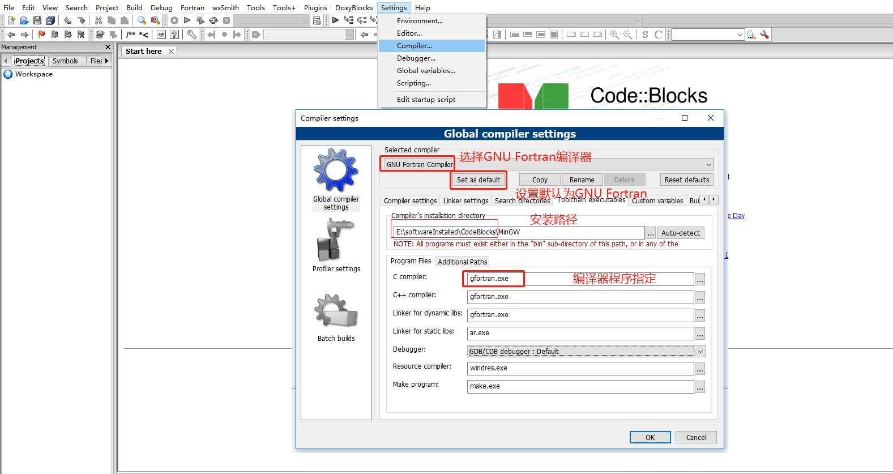Click the Save all files icon
The height and width of the screenshot is (474, 893).
point(50,20)
